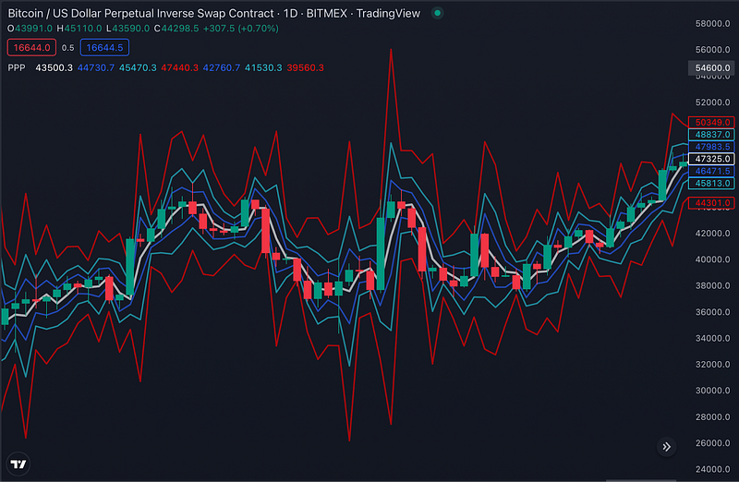The width and height of the screenshot is (739, 482).
Task: Click the PPP value 44730.7
Action: pyautogui.click(x=96, y=67)
